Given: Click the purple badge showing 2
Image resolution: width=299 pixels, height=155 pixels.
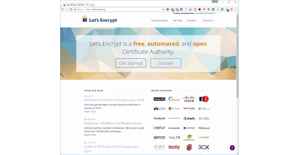Looking at the screenshot, I should (232, 148).
